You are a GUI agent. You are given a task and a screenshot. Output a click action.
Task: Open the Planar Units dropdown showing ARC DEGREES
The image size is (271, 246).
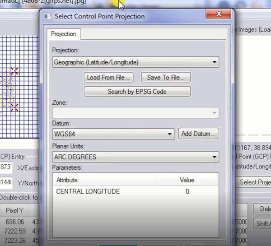(135, 157)
